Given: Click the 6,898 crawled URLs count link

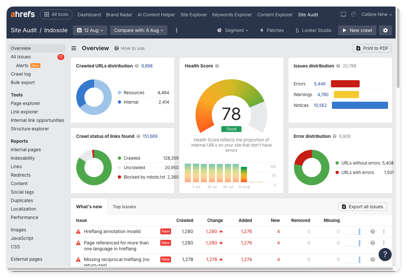Looking at the screenshot, I should point(147,66).
